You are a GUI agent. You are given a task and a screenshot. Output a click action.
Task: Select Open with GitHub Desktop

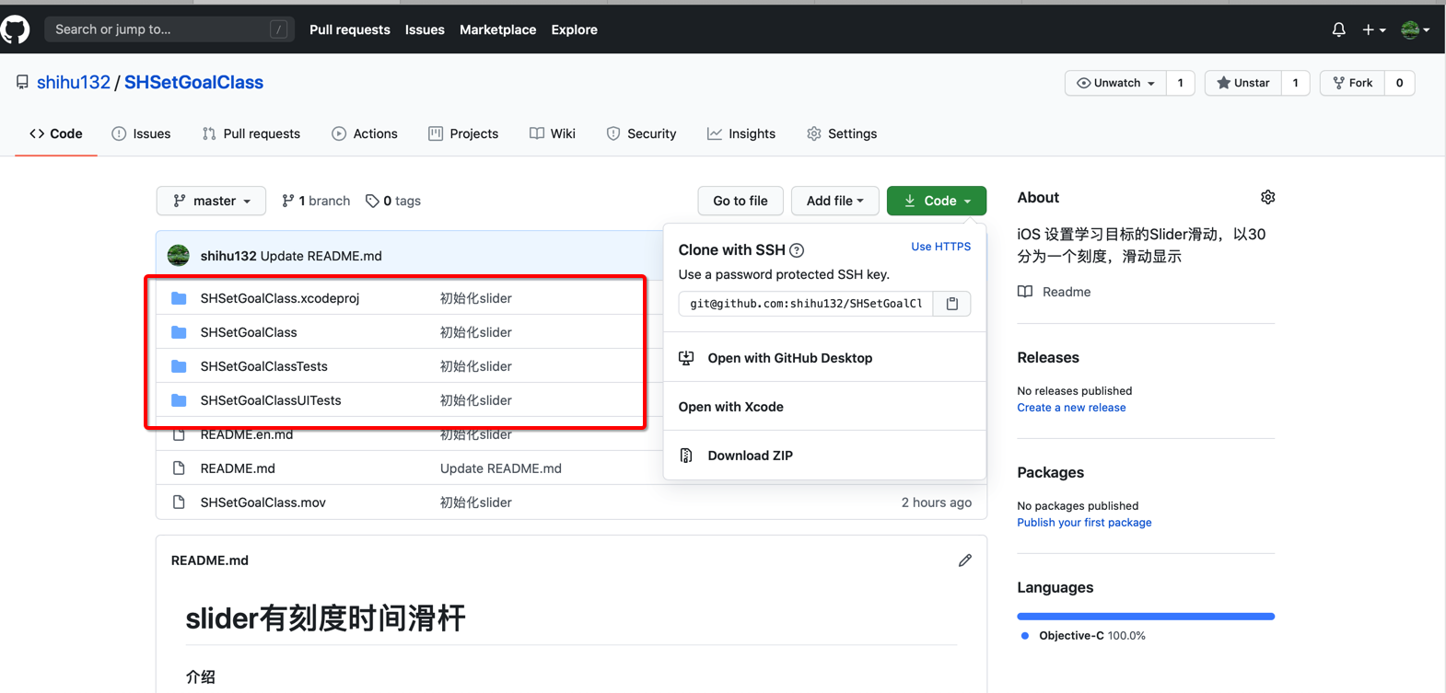point(789,358)
